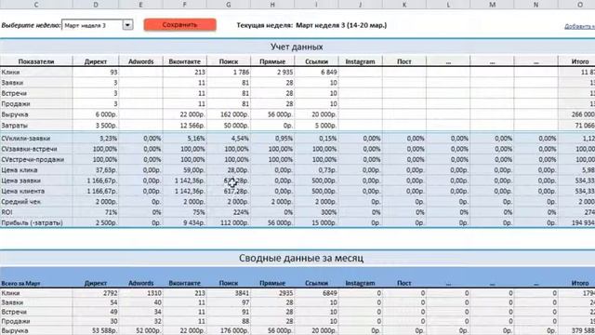Click the Учет данных section title
Screen dimensions: 595x335
click(297, 47)
